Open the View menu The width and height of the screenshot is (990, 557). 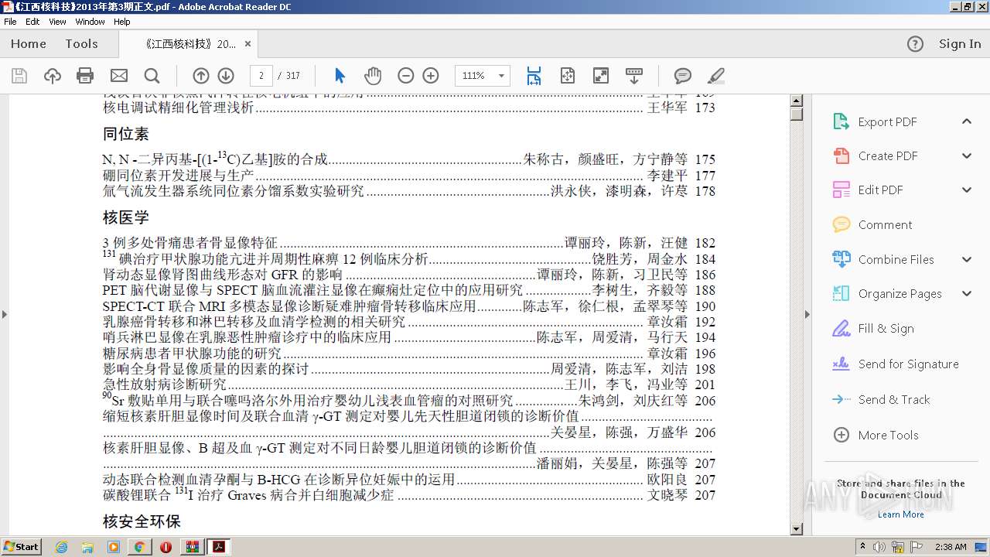coord(58,22)
